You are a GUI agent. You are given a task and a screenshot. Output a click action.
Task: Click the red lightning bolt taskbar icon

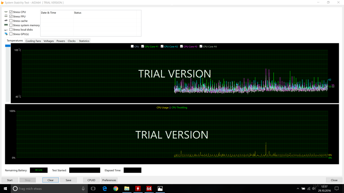[x=138, y=189]
